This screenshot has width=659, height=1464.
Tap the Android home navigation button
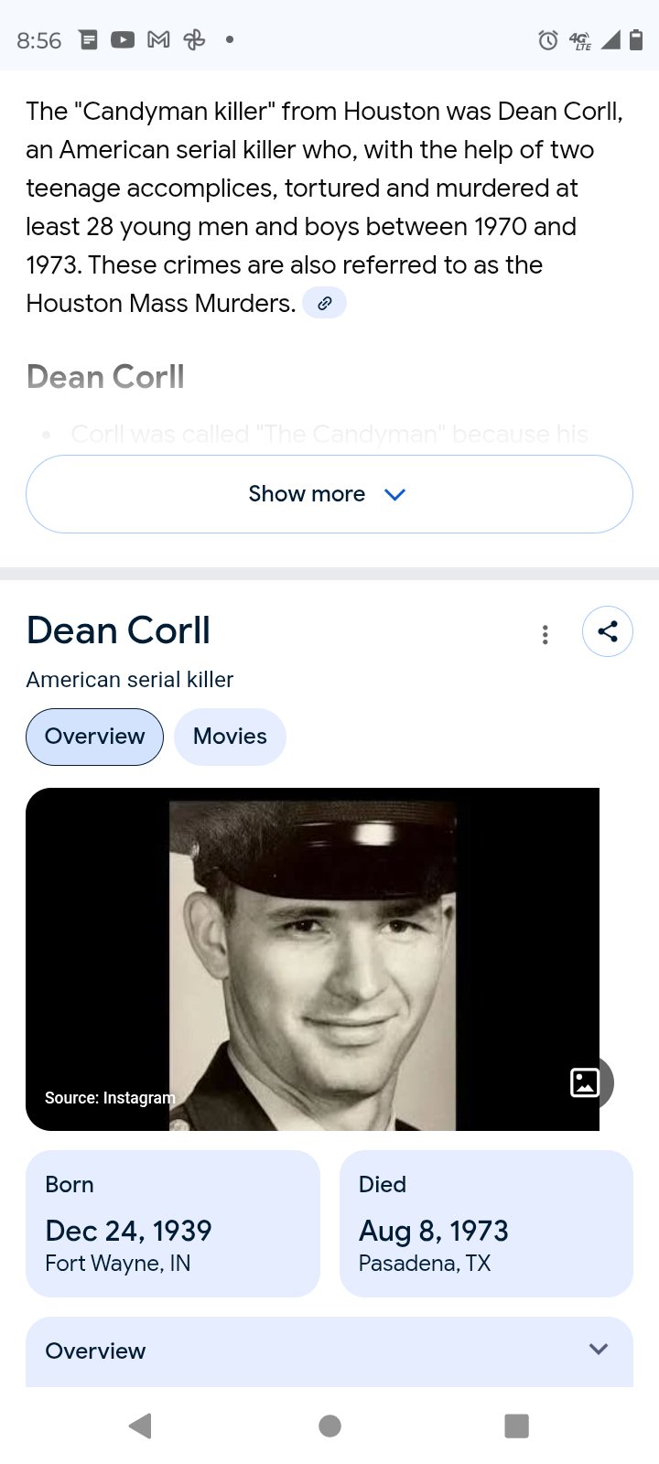[329, 1426]
